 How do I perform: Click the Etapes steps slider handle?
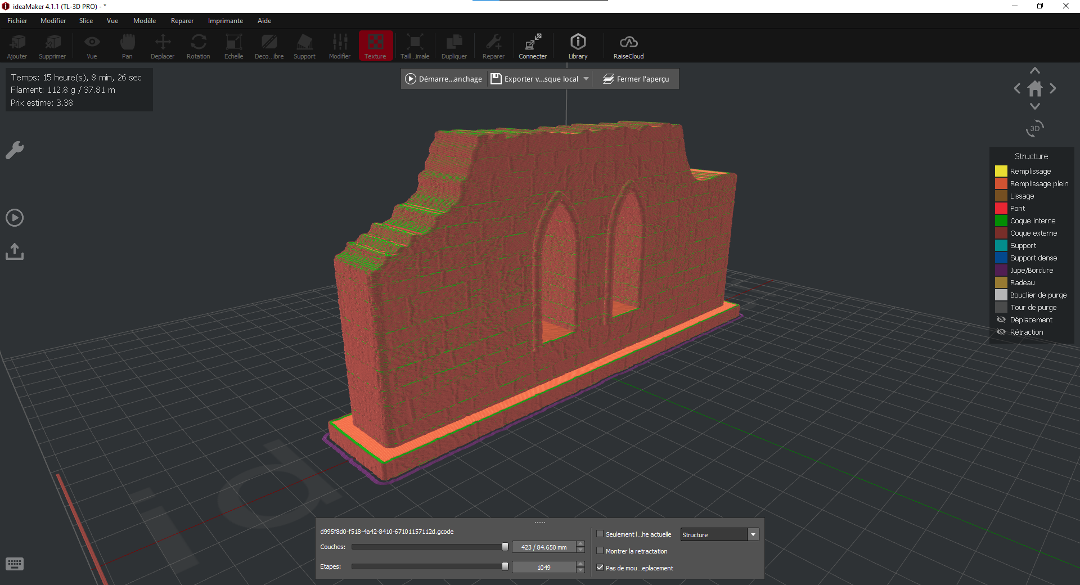coord(505,566)
